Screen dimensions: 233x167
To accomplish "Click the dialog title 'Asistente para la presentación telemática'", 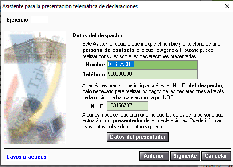I will [70, 6].
